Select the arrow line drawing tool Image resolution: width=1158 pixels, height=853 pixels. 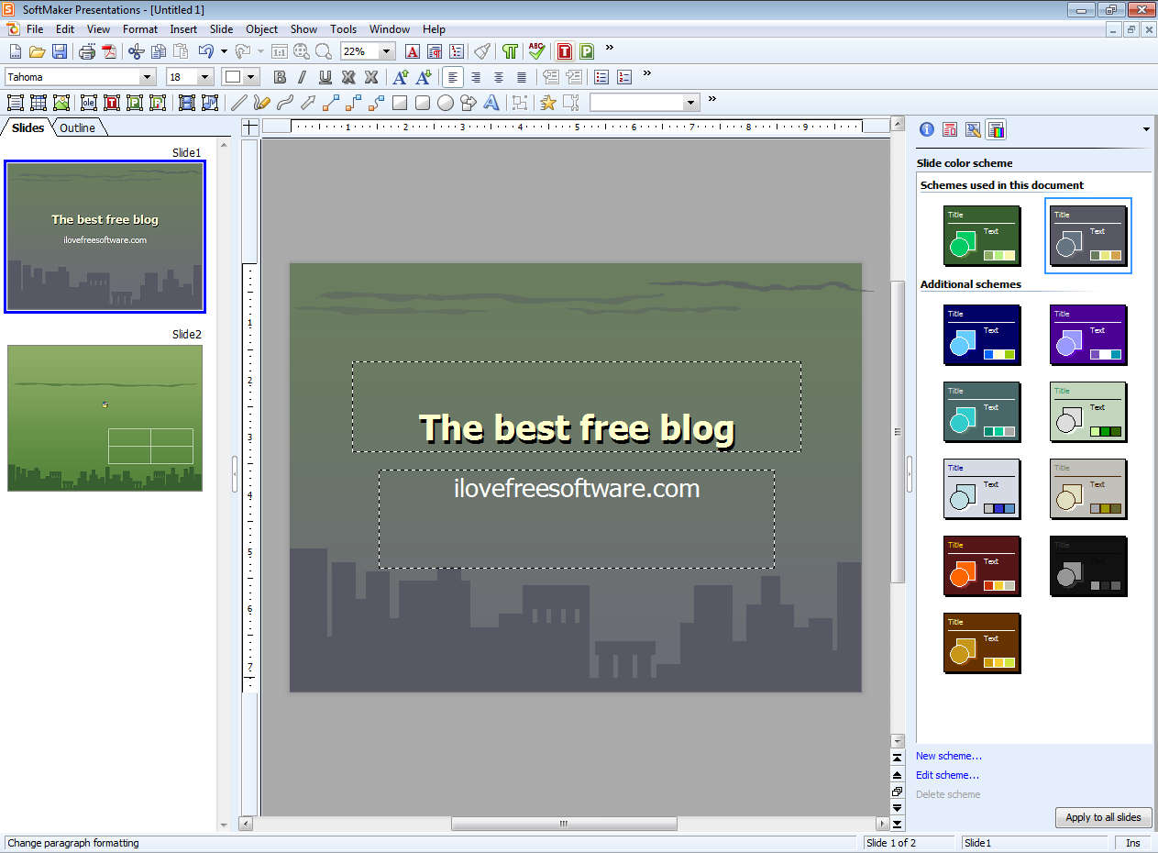click(x=308, y=103)
